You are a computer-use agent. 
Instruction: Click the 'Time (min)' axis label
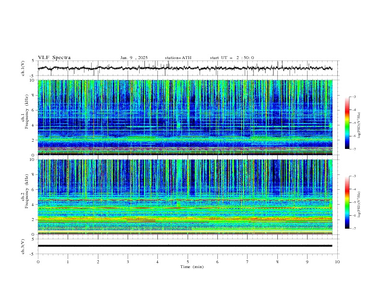pos(192,267)
